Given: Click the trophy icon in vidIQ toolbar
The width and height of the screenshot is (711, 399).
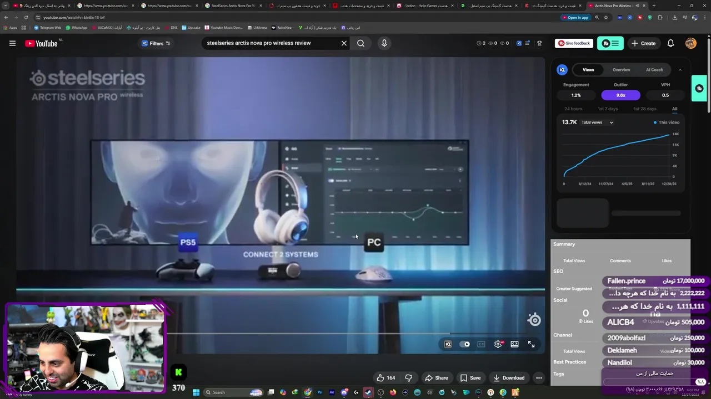Looking at the screenshot, I should tap(539, 43).
